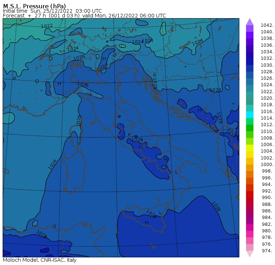Click the '1028' contour label along Sicily's north coast

coord(151,214)
